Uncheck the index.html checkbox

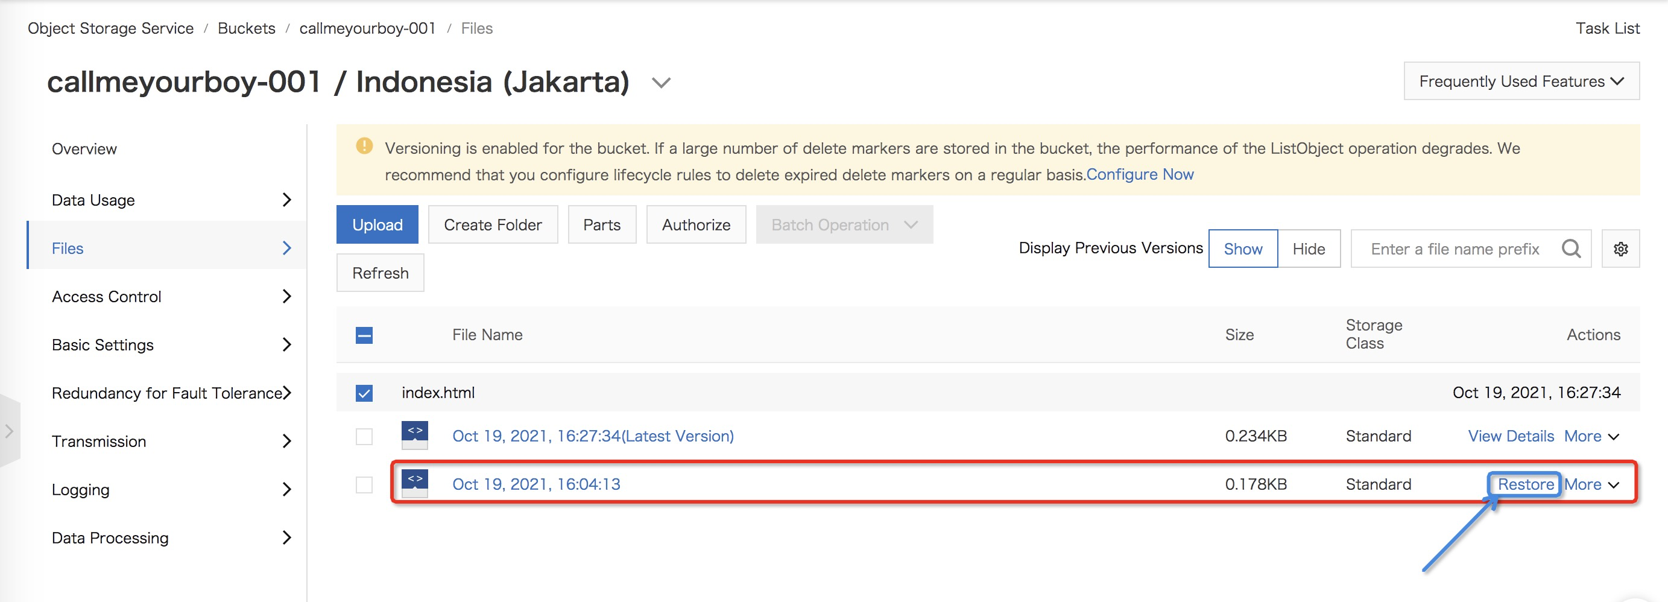(x=364, y=393)
